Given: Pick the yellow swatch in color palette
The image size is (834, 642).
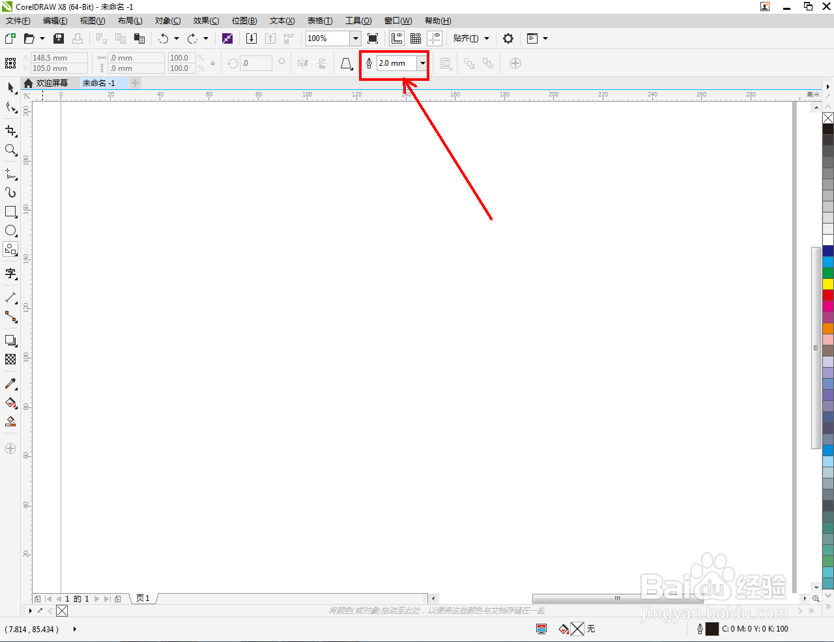Looking at the screenshot, I should [x=828, y=284].
